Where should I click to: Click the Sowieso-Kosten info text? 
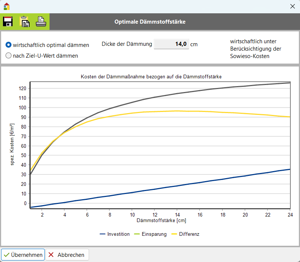pyautogui.click(x=255, y=48)
